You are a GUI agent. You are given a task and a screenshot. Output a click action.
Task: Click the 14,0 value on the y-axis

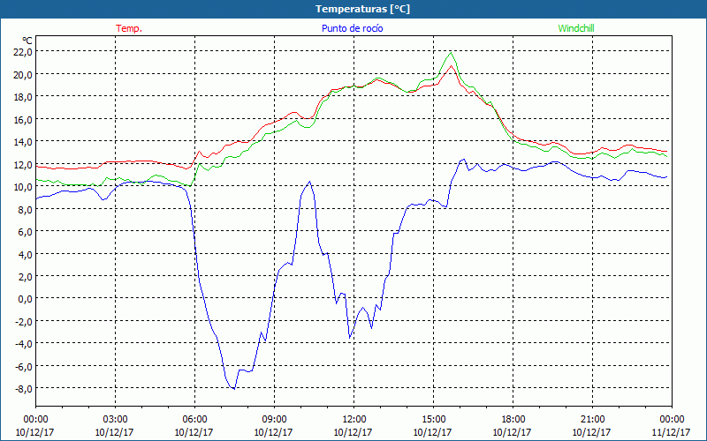(x=23, y=142)
